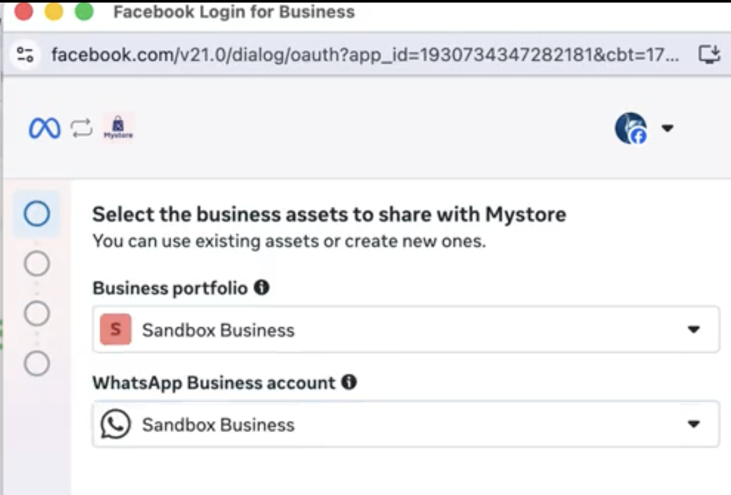Open the WhatsApp Business account dropdown
This screenshot has width=731, height=495.
[405, 424]
